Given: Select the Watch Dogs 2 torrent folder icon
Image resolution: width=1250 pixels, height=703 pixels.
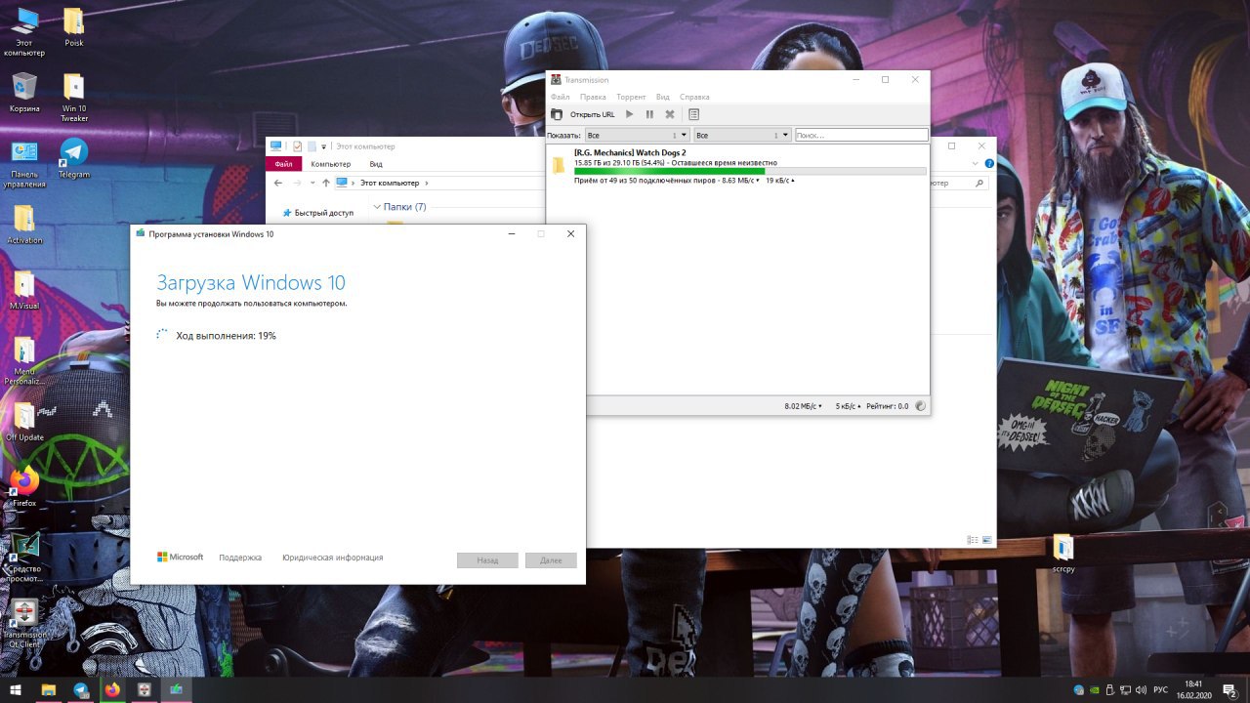Looking at the screenshot, I should pyautogui.click(x=559, y=165).
